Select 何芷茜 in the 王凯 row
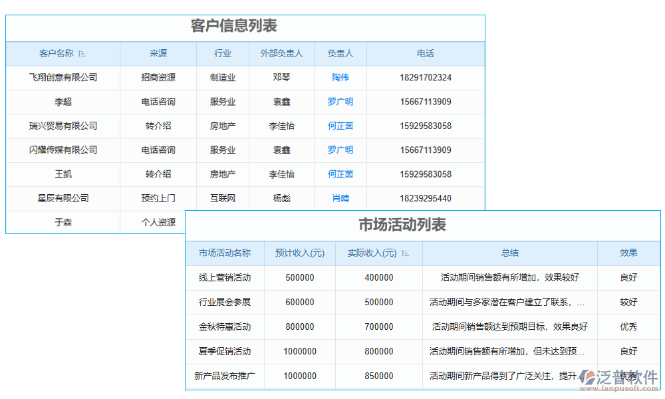Screen dimensions: 665x399 click(x=340, y=174)
